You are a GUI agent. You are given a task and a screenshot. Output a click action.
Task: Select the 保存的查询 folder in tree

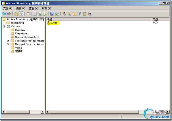click(x=18, y=23)
